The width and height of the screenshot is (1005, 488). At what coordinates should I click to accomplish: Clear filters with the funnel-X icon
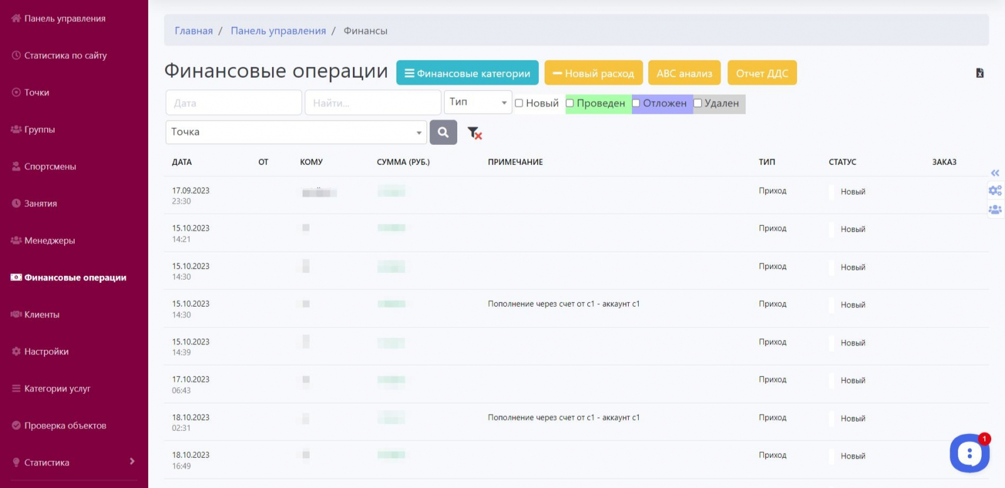coord(474,132)
